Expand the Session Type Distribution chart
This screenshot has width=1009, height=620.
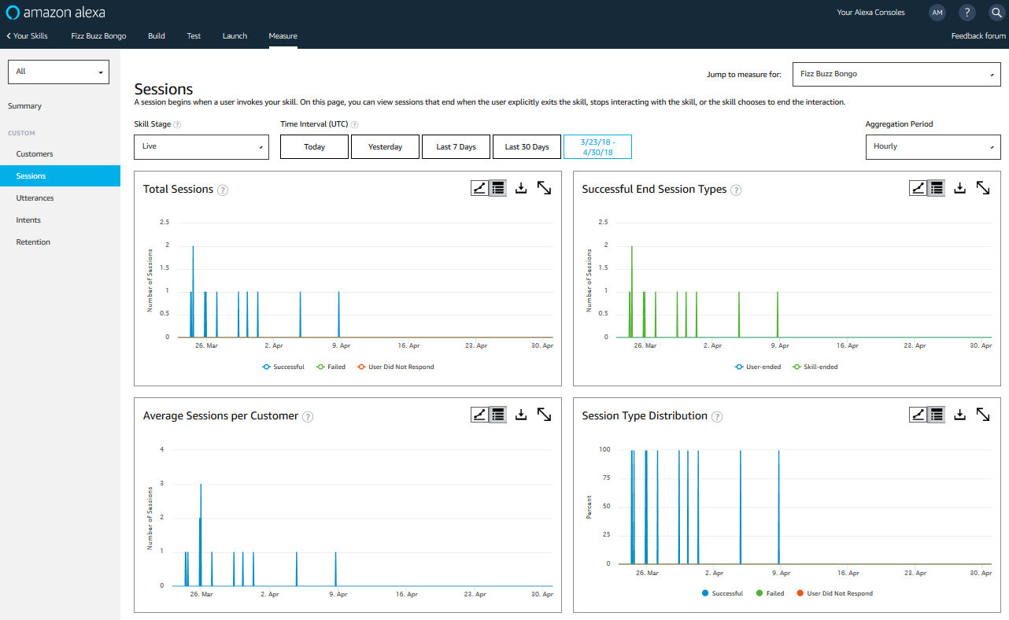tap(983, 415)
